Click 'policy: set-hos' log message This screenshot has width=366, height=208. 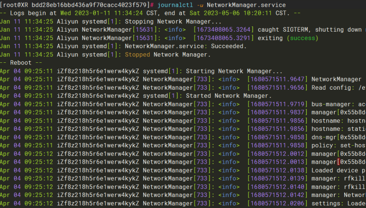point(338,145)
